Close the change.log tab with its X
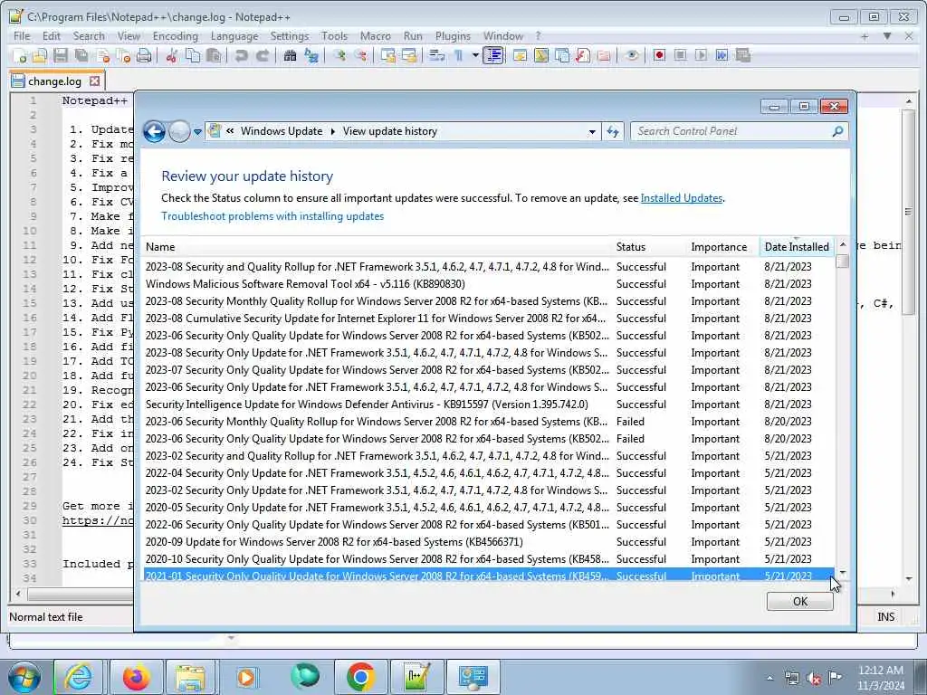The width and height of the screenshot is (927, 695). (94, 81)
